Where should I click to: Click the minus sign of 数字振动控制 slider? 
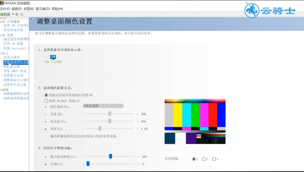point(83,156)
